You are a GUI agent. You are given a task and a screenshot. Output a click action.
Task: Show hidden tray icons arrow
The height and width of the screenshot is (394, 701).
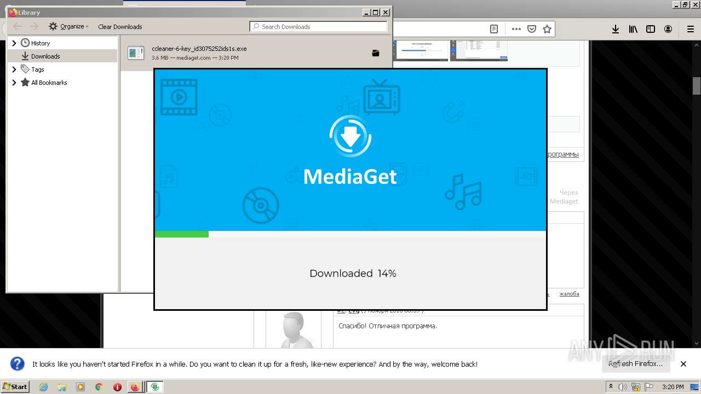coord(611,387)
